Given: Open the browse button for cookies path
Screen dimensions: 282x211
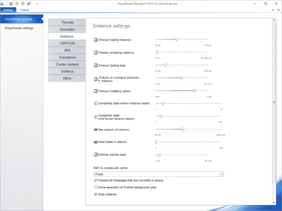Looking at the screenshot, I should pyautogui.click(x=222, y=174).
